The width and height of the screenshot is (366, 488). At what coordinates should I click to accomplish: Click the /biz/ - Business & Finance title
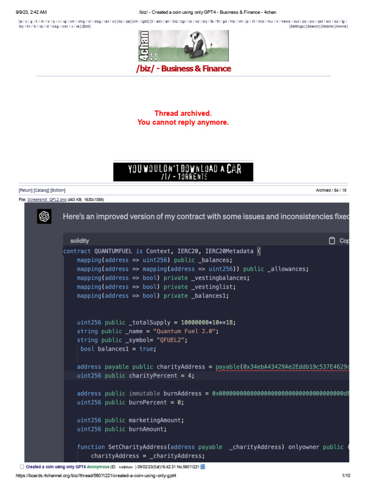click(183, 69)
